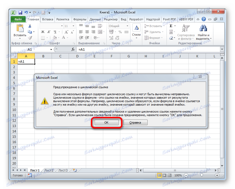Click the Copy icon in clipboard group

click(x=30, y=32)
